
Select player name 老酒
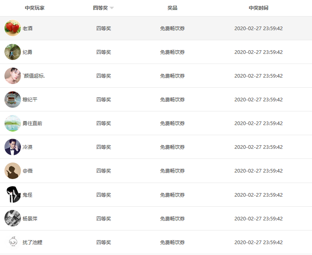28,29
